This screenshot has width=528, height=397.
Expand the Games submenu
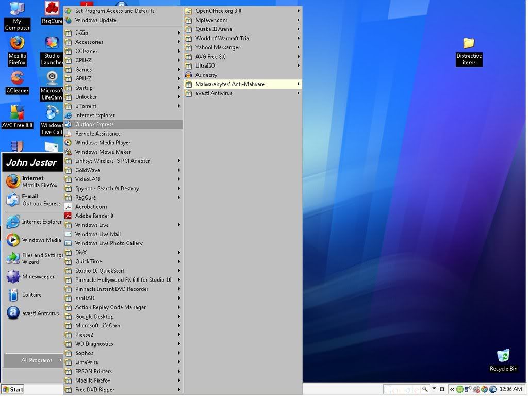click(x=123, y=70)
